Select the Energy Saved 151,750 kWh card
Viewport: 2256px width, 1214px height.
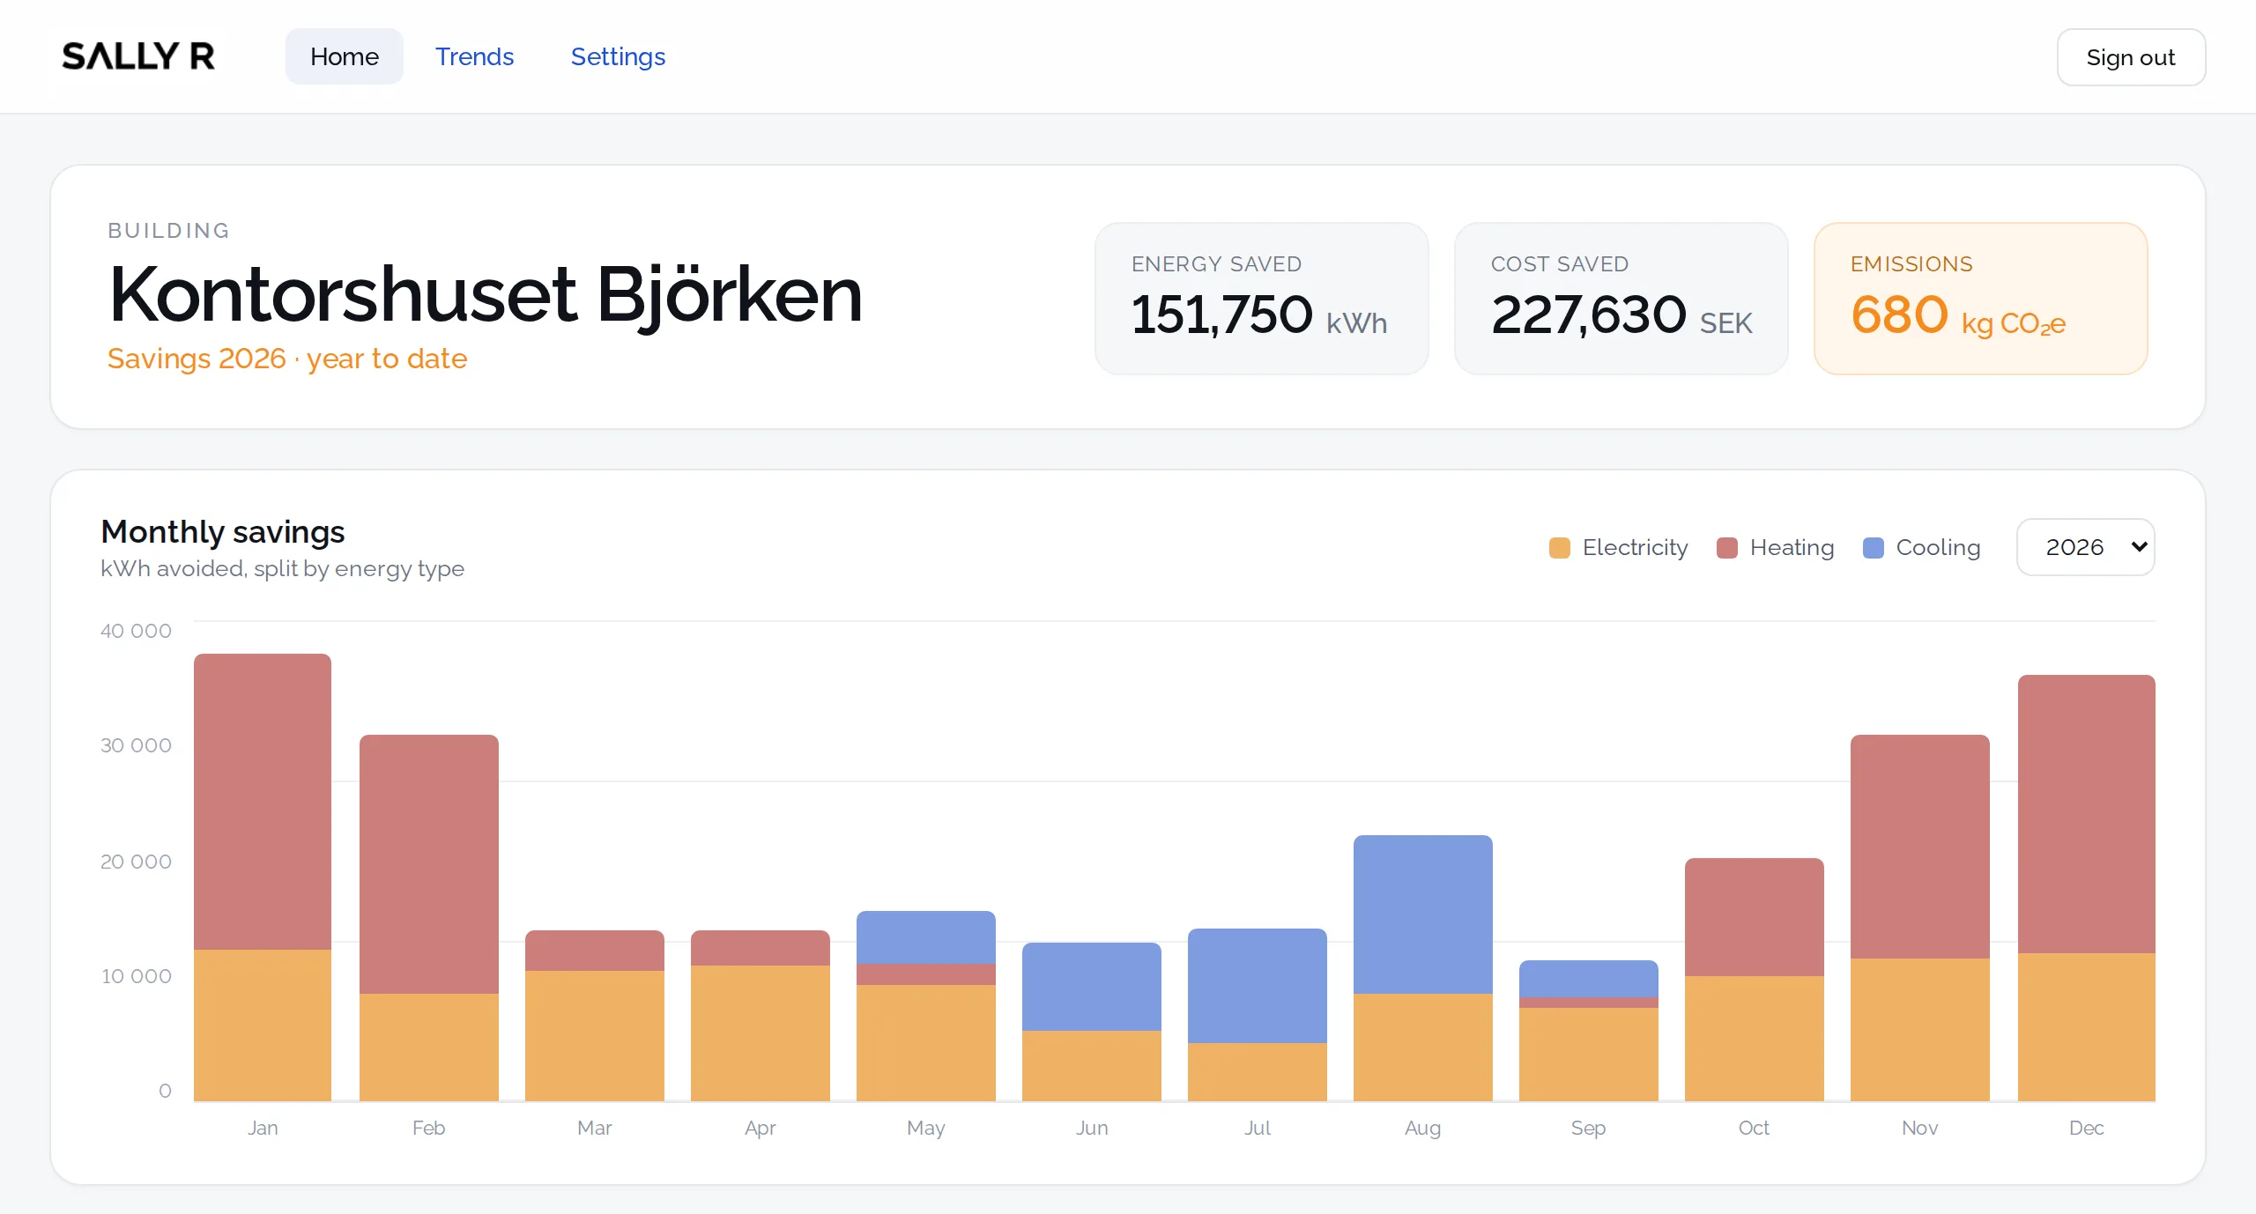point(1262,299)
